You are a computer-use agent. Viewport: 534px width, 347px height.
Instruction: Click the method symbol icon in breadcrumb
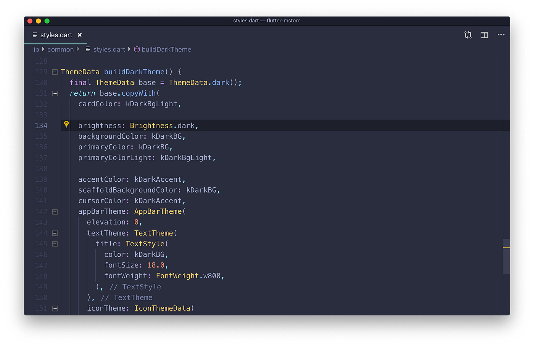pyautogui.click(x=137, y=50)
